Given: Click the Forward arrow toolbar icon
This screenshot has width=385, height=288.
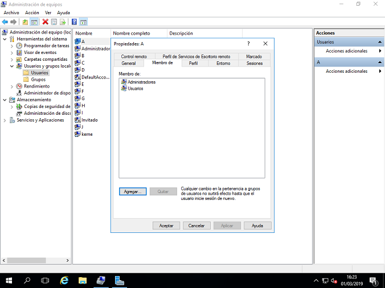Looking at the screenshot, I should pyautogui.click(x=14, y=22).
